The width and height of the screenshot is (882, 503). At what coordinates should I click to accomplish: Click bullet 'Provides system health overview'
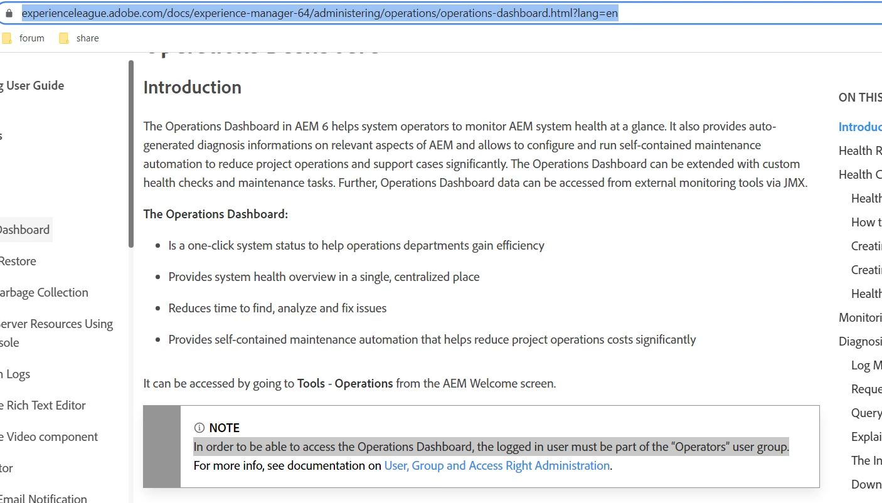[324, 277]
